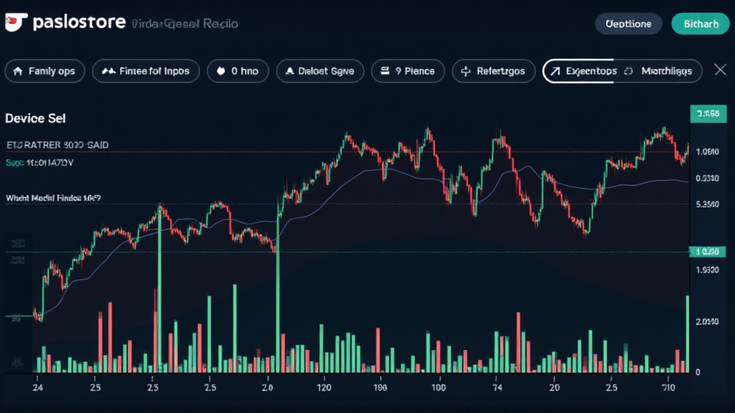Open the Ueptione button
735x413 pixels.
(x=628, y=24)
